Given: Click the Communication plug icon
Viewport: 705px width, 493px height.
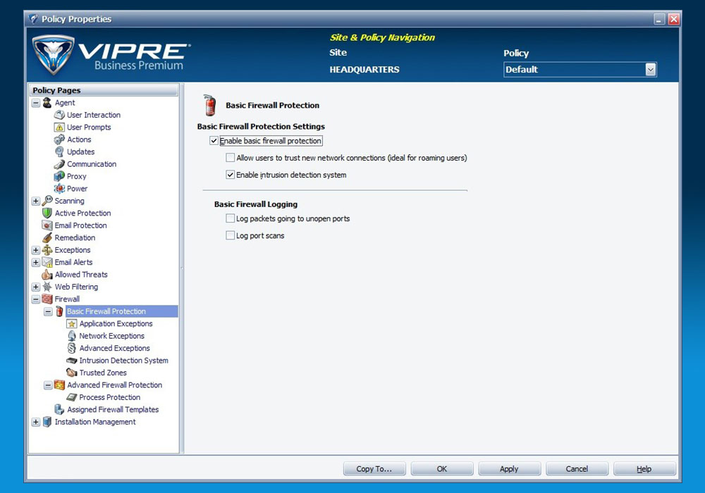Looking at the screenshot, I should (x=59, y=164).
